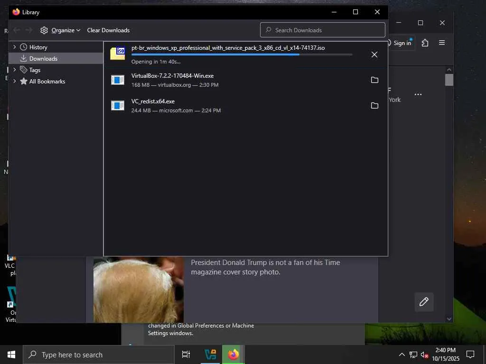Switch to VirtualBox in the taskbar
Screen dimensions: 486x364
(210, 355)
